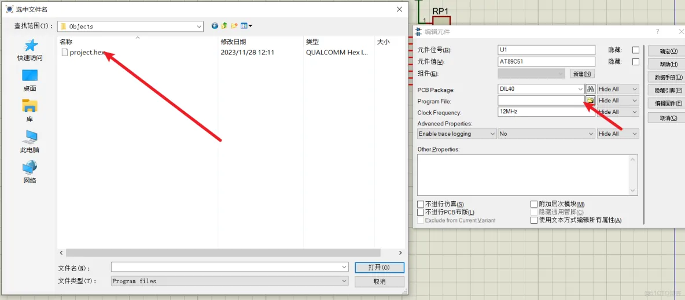Open the PCB Package DIL40 dropdown
Viewport: 685px width, 300px height.
[580, 89]
